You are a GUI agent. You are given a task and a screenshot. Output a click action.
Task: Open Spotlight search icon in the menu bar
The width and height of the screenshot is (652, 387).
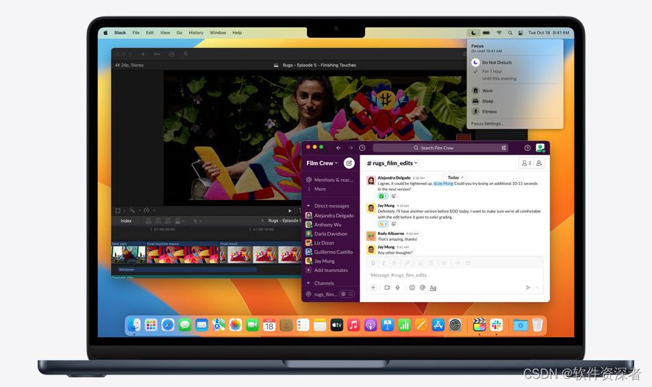510,32
